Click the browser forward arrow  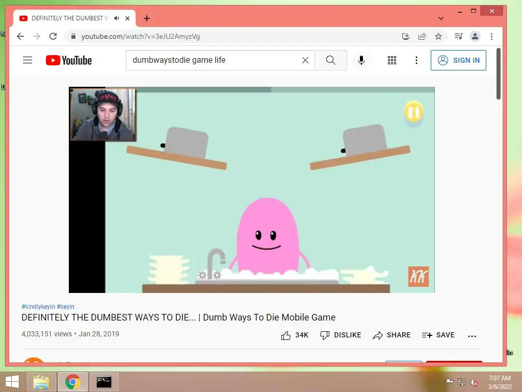(37, 36)
